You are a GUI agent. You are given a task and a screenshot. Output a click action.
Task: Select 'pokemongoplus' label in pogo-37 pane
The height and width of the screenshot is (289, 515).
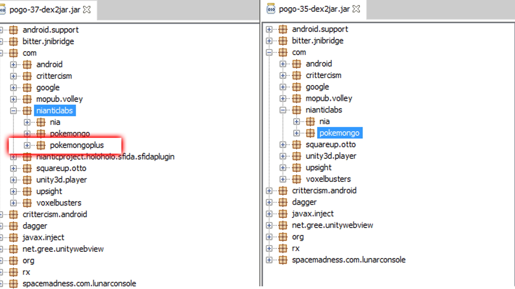(77, 145)
